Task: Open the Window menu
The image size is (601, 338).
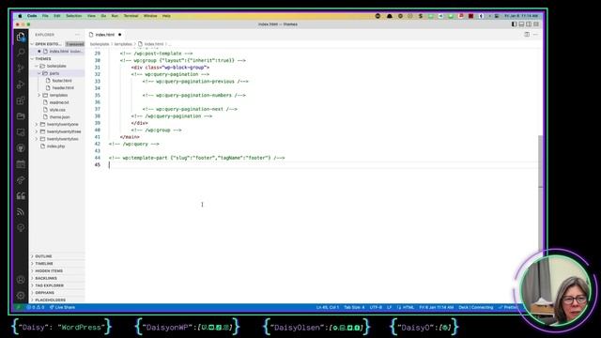Action: pyautogui.click(x=150, y=16)
